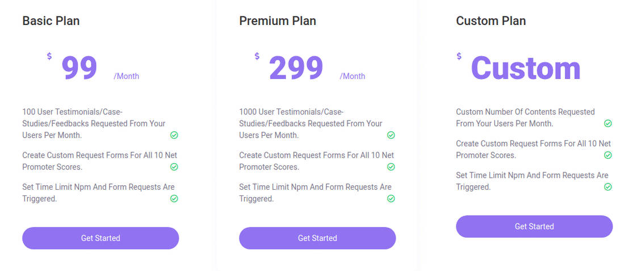629x271 pixels.
Task: Click Basic Plan's Custom Request Forms checkmark
Action: (174, 167)
